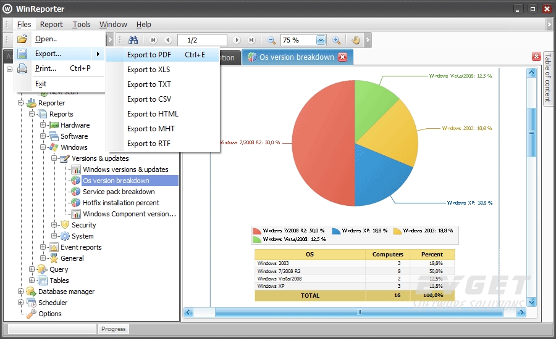The image size is (556, 339).
Task: Go to next page of report
Action: point(237,40)
